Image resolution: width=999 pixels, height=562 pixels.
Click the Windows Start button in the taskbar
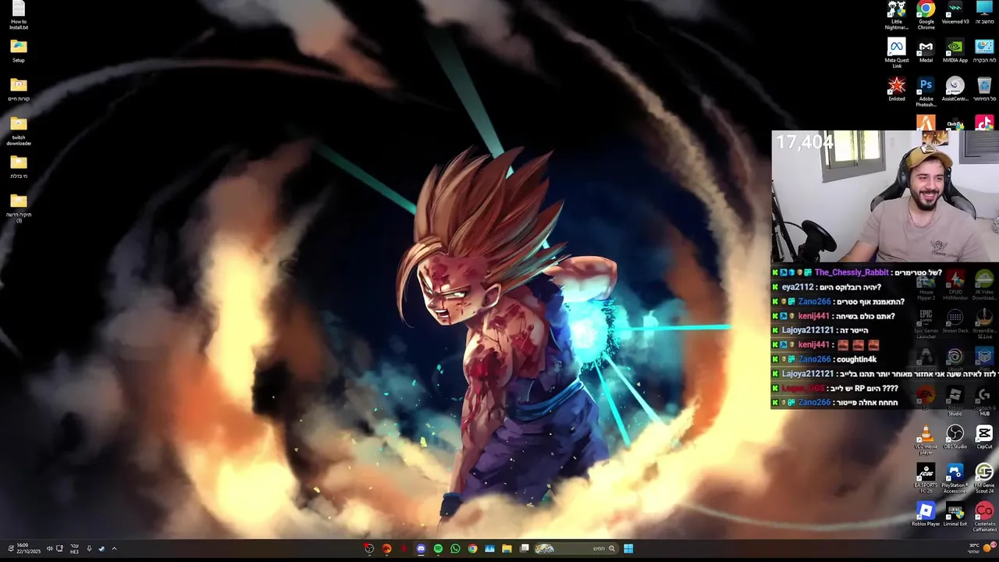click(x=628, y=549)
